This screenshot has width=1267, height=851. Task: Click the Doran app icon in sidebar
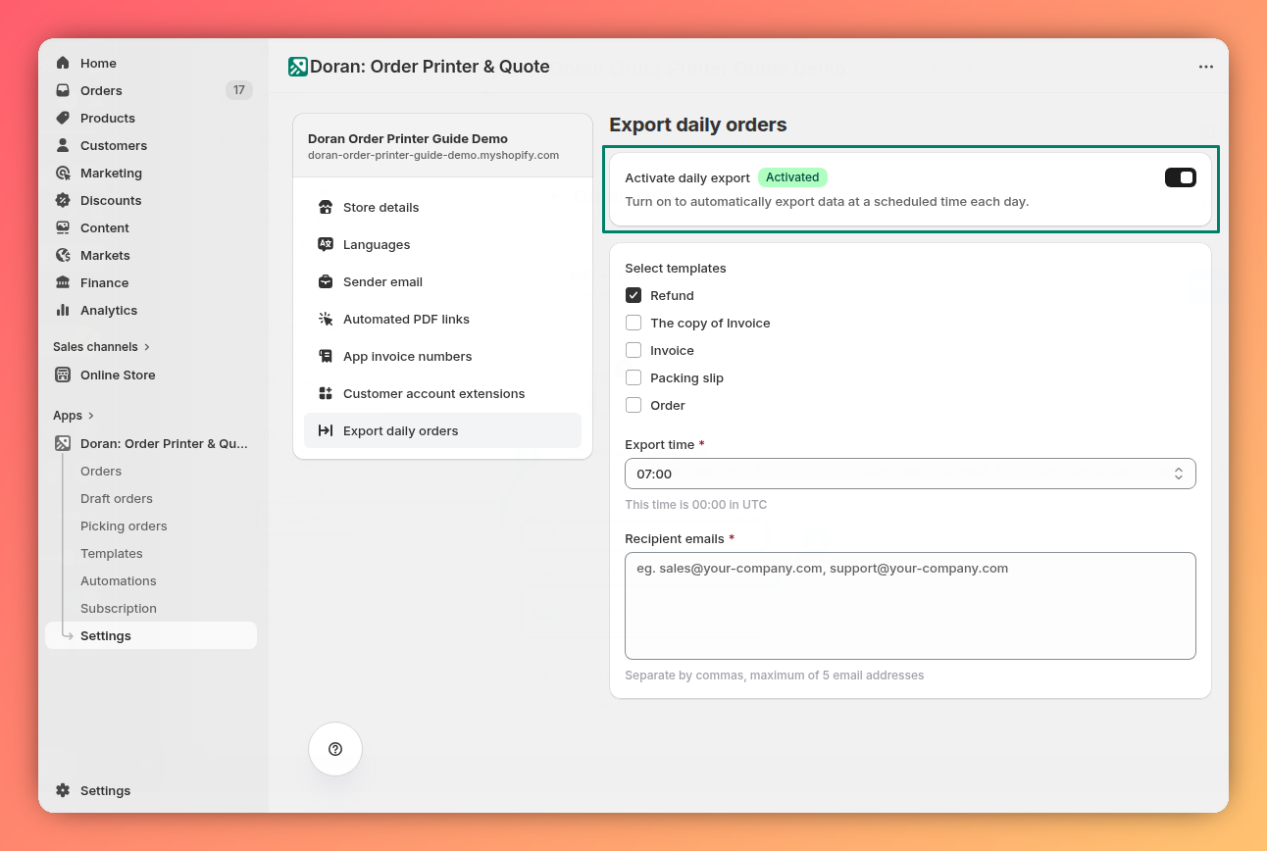[x=63, y=443]
